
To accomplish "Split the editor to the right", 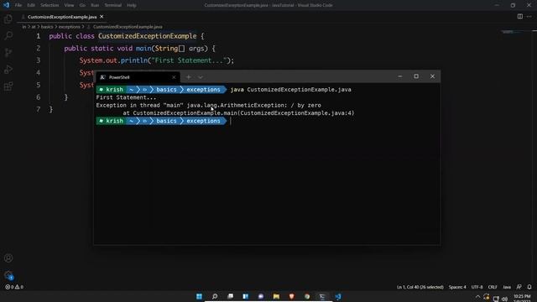I will pyautogui.click(x=520, y=17).
